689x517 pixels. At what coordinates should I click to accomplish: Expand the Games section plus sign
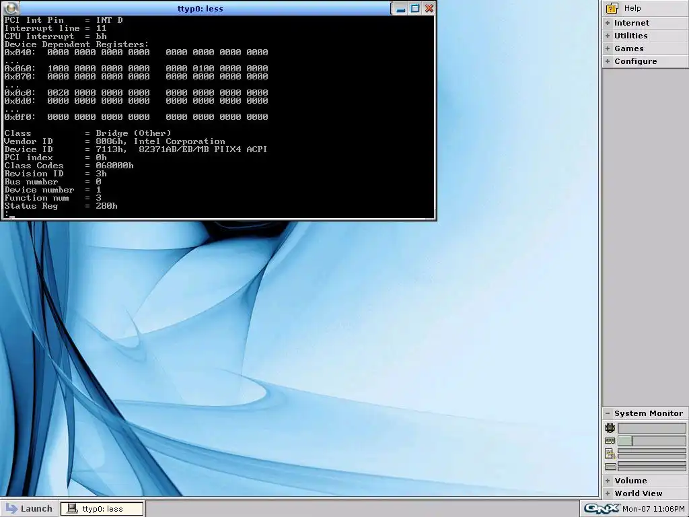(608, 48)
